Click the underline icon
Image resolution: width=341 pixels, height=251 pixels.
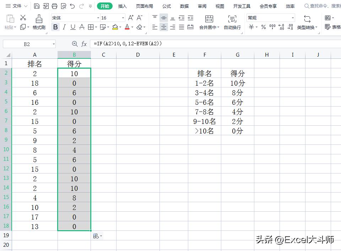[x=72, y=27]
